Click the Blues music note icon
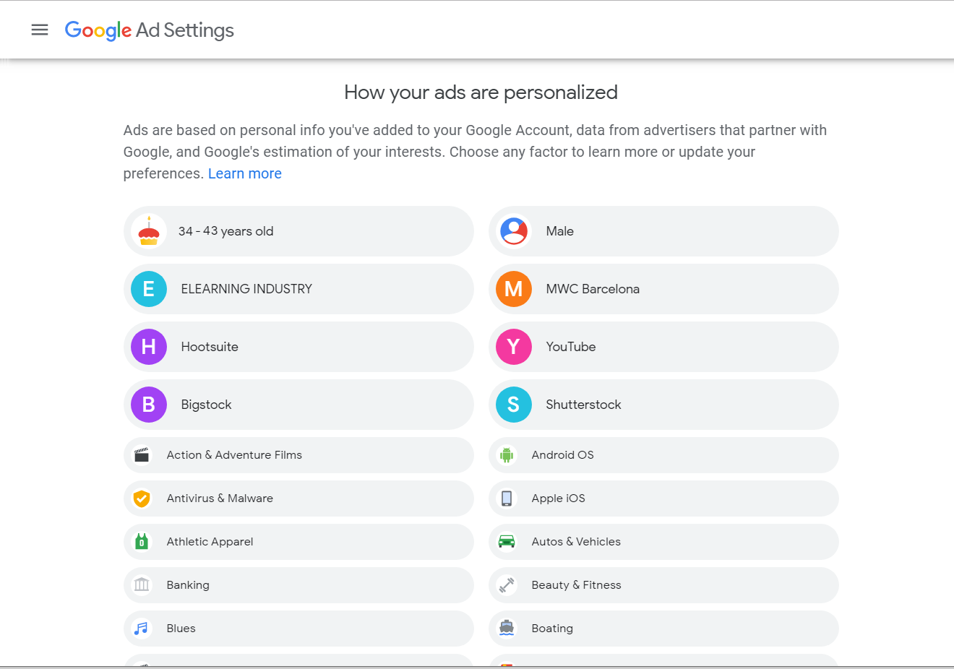The height and width of the screenshot is (669, 954). click(x=142, y=629)
